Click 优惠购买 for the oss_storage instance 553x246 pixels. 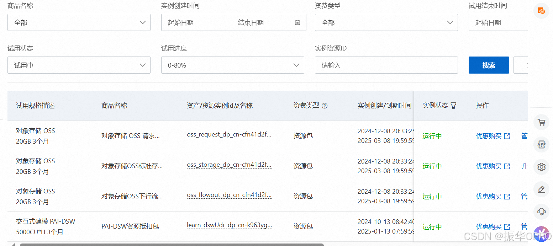coord(489,166)
